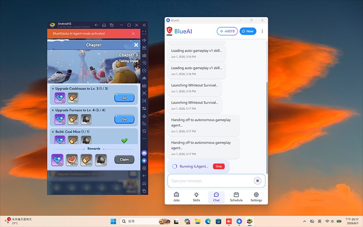
Task: Open the three-dot menu in BlueAI header
Action: 262,31
